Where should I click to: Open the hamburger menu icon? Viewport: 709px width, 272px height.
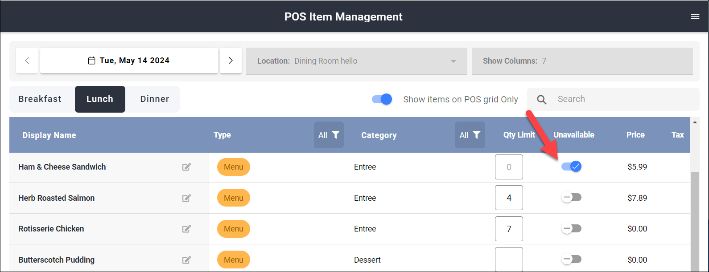coord(695,17)
